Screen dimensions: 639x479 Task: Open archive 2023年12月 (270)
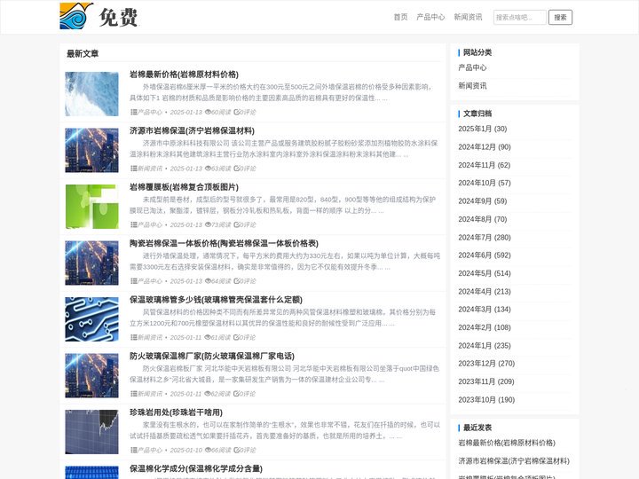point(486,364)
